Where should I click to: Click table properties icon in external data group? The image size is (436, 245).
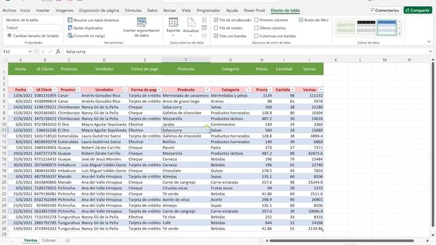point(204,20)
